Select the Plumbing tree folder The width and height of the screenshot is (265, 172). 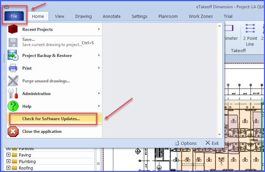click(27, 162)
